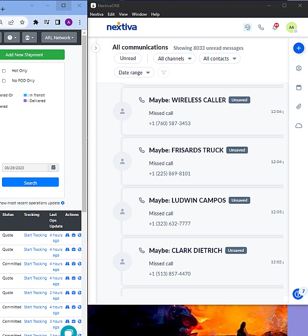This screenshot has height=336, width=308.
Task: Click the filter funnel next to Date range
Action: pos(164,73)
